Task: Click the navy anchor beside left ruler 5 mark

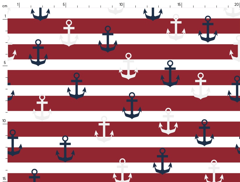Action: point(38,53)
